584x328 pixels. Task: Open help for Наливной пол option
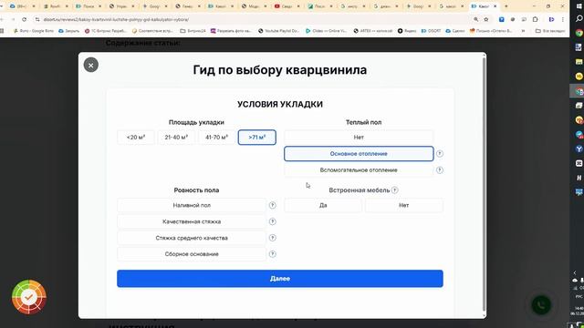click(272, 205)
